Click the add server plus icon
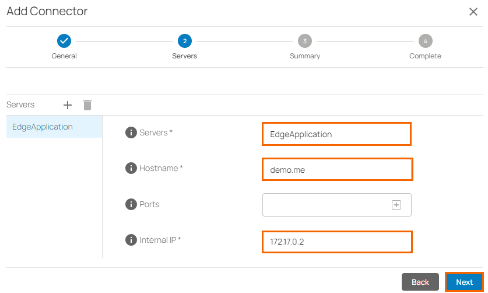Image resolution: width=488 pixels, height=293 pixels. (68, 105)
